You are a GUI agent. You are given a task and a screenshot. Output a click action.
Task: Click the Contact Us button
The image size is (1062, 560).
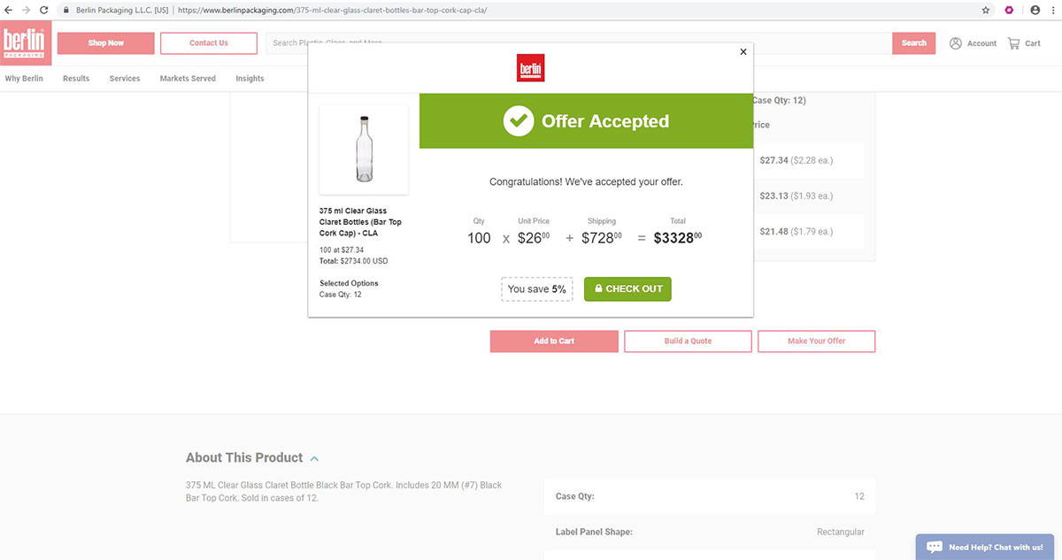(x=209, y=43)
